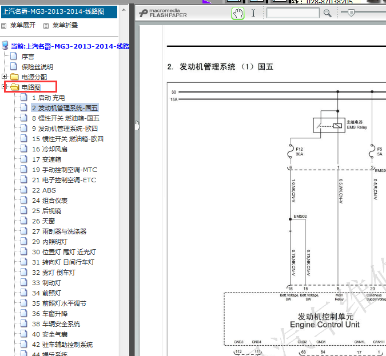Open 1 启动 充电 diagram

pos(49,98)
